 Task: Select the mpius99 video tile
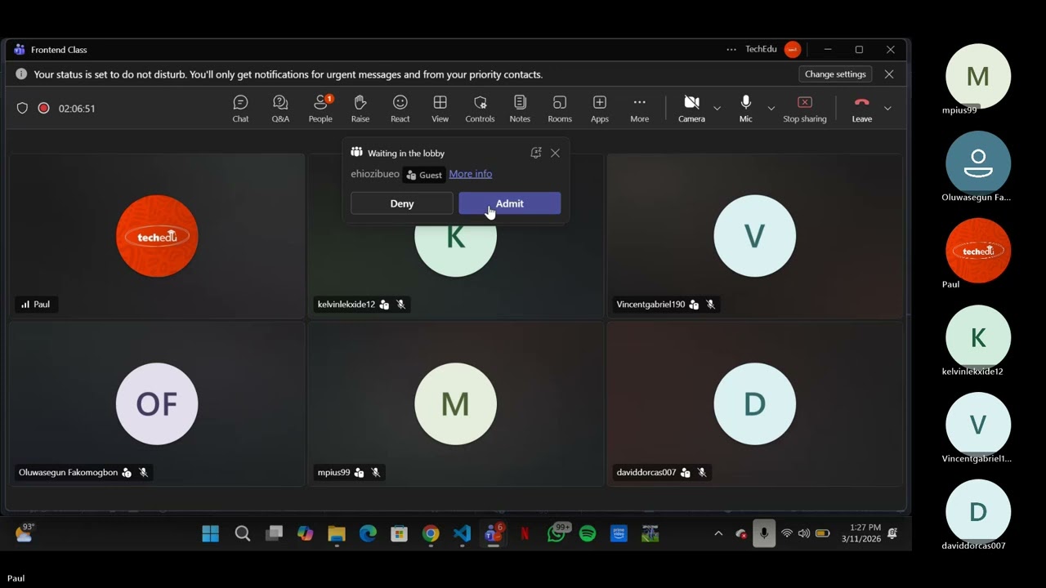456,404
